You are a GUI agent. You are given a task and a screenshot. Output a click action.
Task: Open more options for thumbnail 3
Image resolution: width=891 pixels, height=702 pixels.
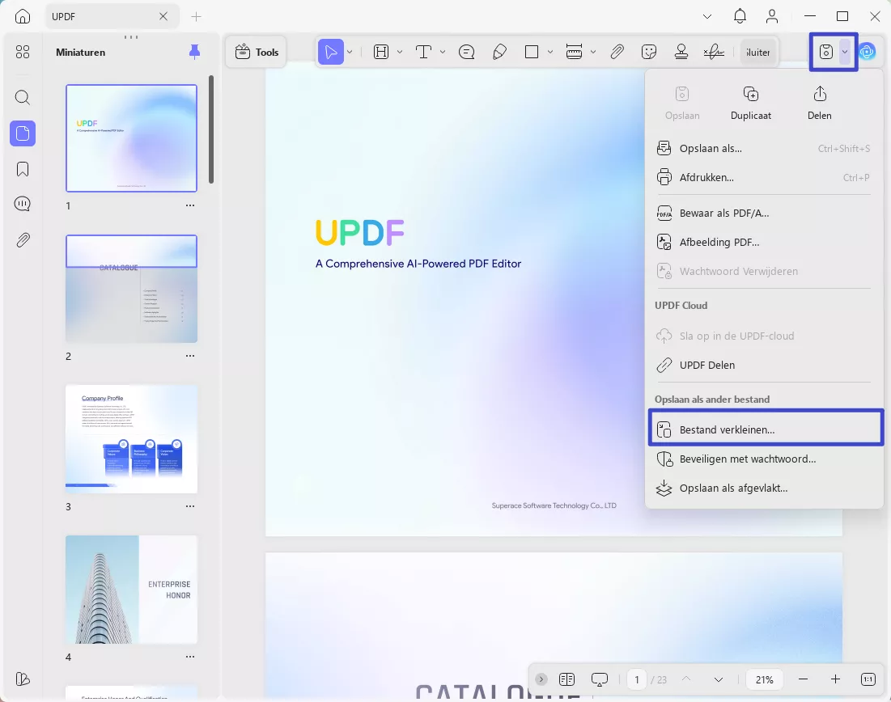pyautogui.click(x=190, y=506)
